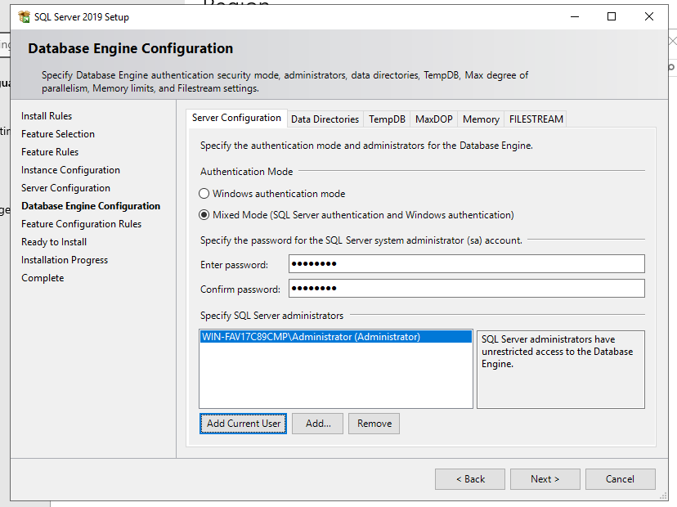The image size is (677, 507).
Task: Select Windows authentication mode radio button
Action: pyautogui.click(x=204, y=194)
